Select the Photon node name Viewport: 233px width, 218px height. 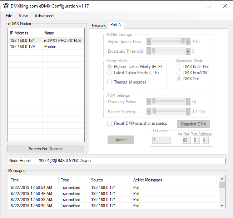pos(50,47)
